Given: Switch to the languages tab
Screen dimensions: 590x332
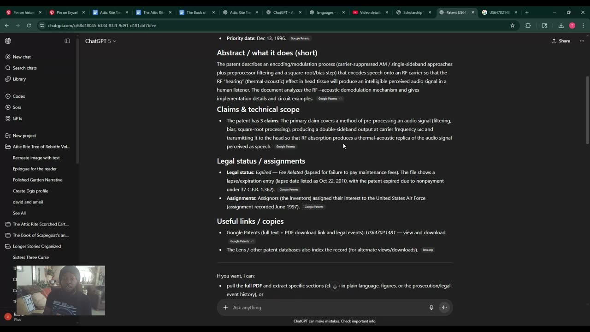Looking at the screenshot, I should click(326, 12).
